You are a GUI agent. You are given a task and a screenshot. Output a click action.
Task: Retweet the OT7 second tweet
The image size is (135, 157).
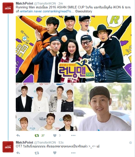(37, 153)
